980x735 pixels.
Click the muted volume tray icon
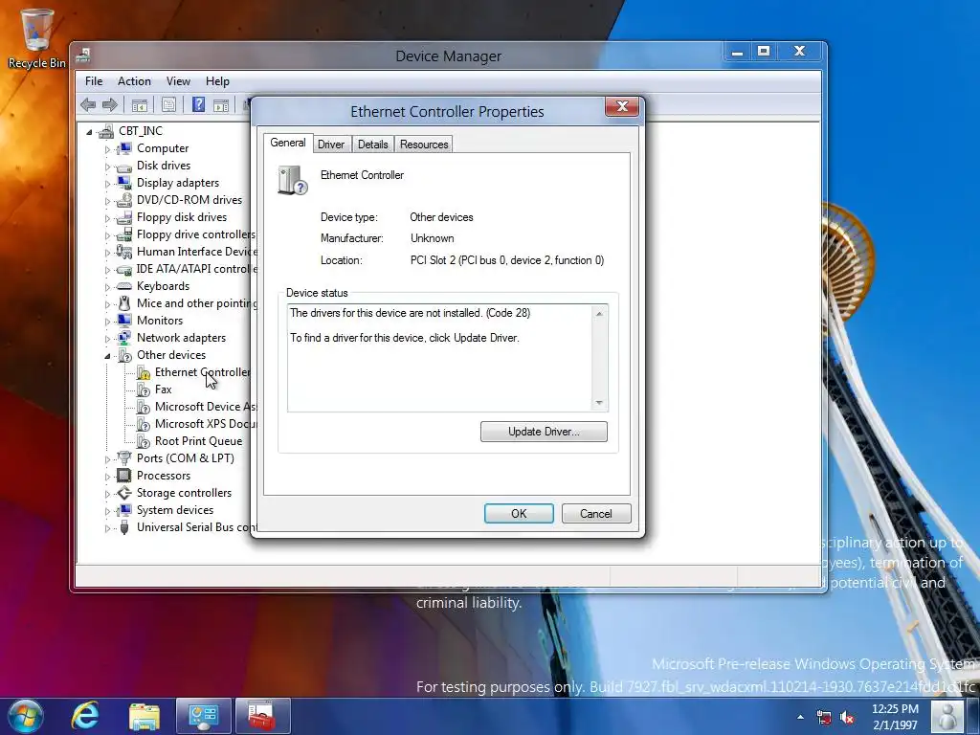[847, 718]
